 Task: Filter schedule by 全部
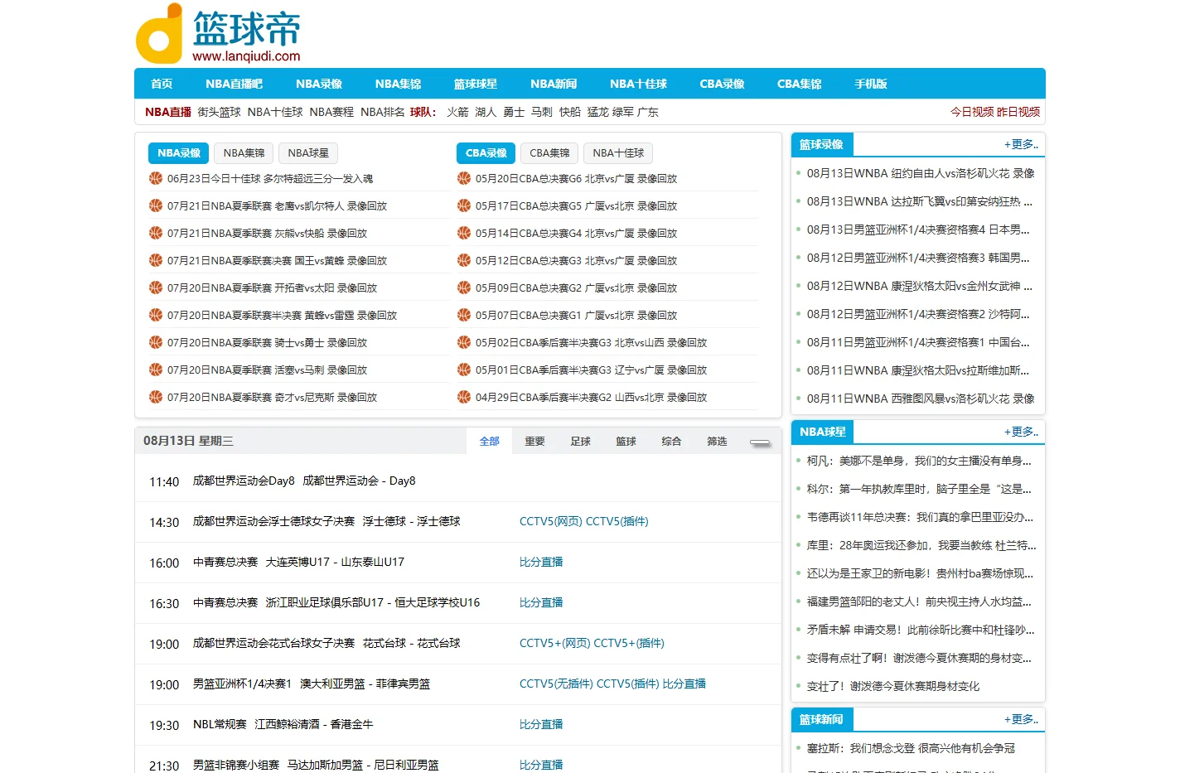(x=490, y=442)
